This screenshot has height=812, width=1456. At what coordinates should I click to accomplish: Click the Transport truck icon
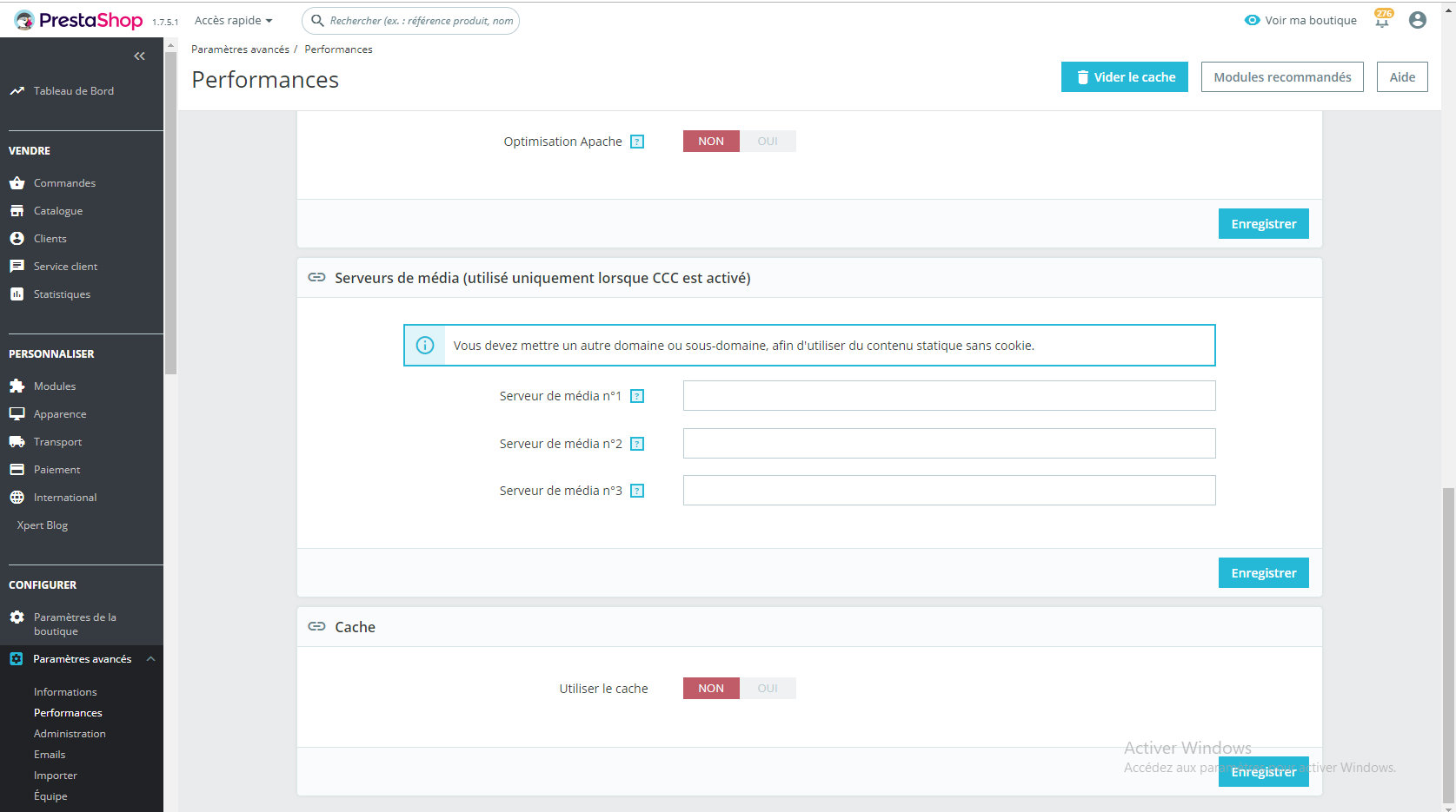[x=17, y=441]
